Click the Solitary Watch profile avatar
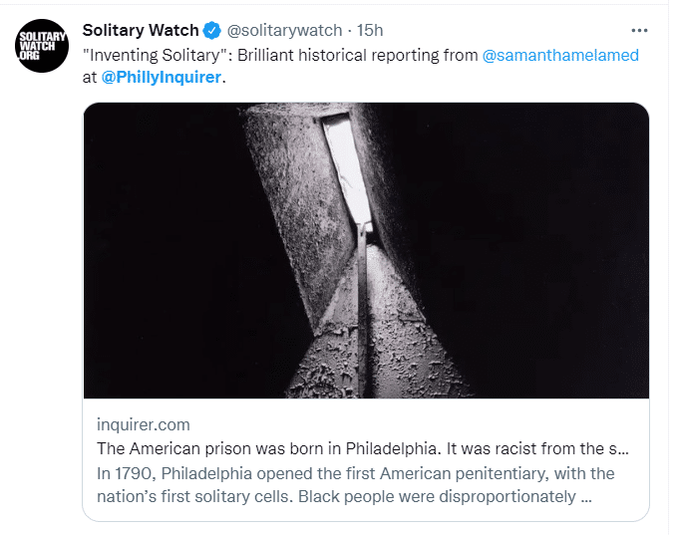The image size is (683, 535). [39, 45]
